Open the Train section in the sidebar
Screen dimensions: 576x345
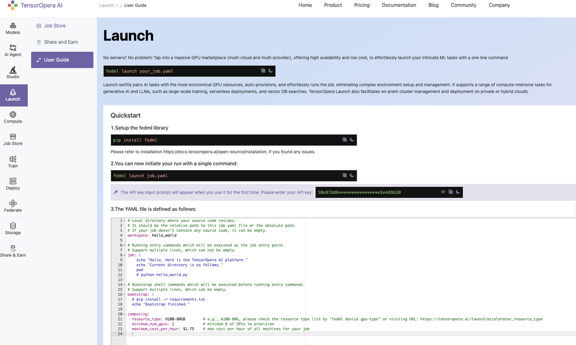coord(12,161)
